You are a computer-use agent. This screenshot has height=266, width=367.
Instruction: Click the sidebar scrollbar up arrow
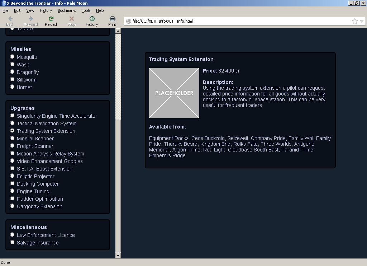[118, 31]
